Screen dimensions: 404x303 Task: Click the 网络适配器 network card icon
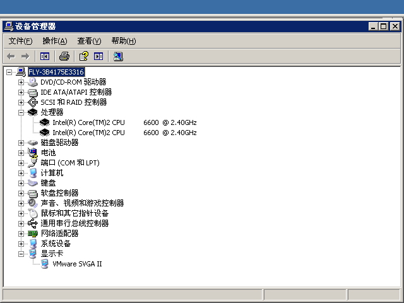pos(32,234)
